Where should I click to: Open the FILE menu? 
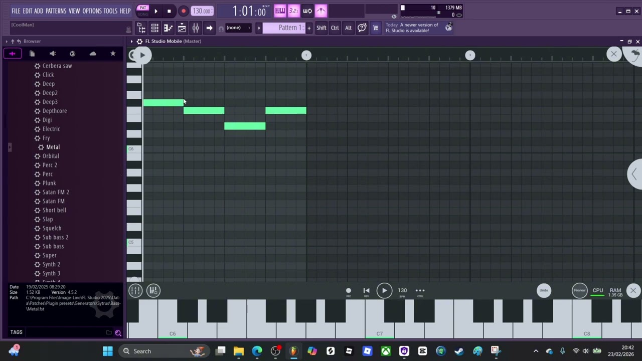tap(16, 11)
